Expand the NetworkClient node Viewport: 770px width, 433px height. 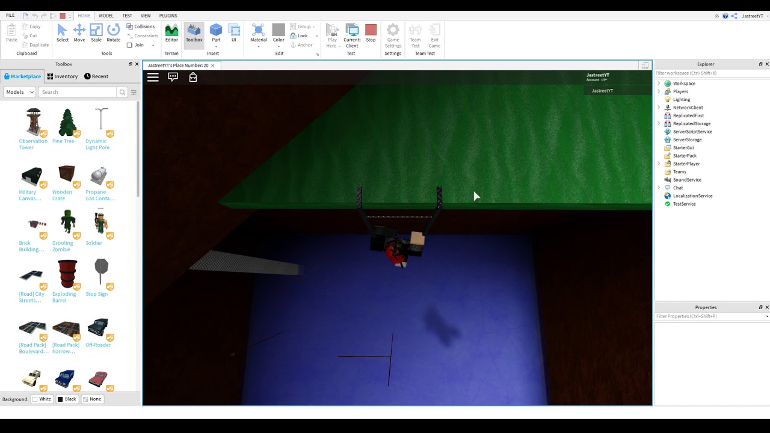point(659,108)
